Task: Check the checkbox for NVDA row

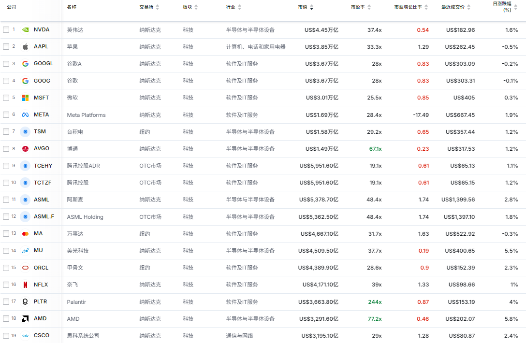Action: point(6,30)
